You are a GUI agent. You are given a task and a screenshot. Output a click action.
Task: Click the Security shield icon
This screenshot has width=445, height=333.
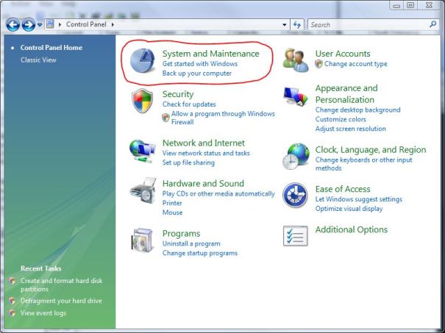pos(143,102)
